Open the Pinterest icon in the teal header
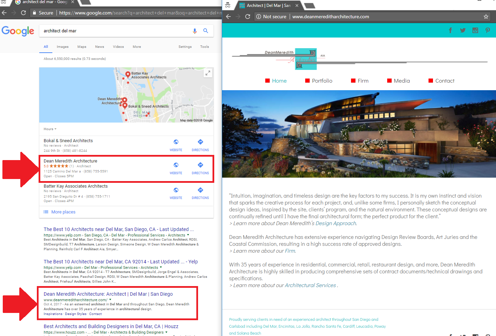 [x=487, y=30]
